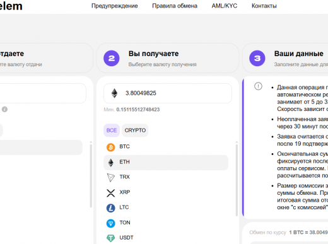The height and width of the screenshot is (244, 328).
Task: Open the Контакты link
Action: click(264, 6)
